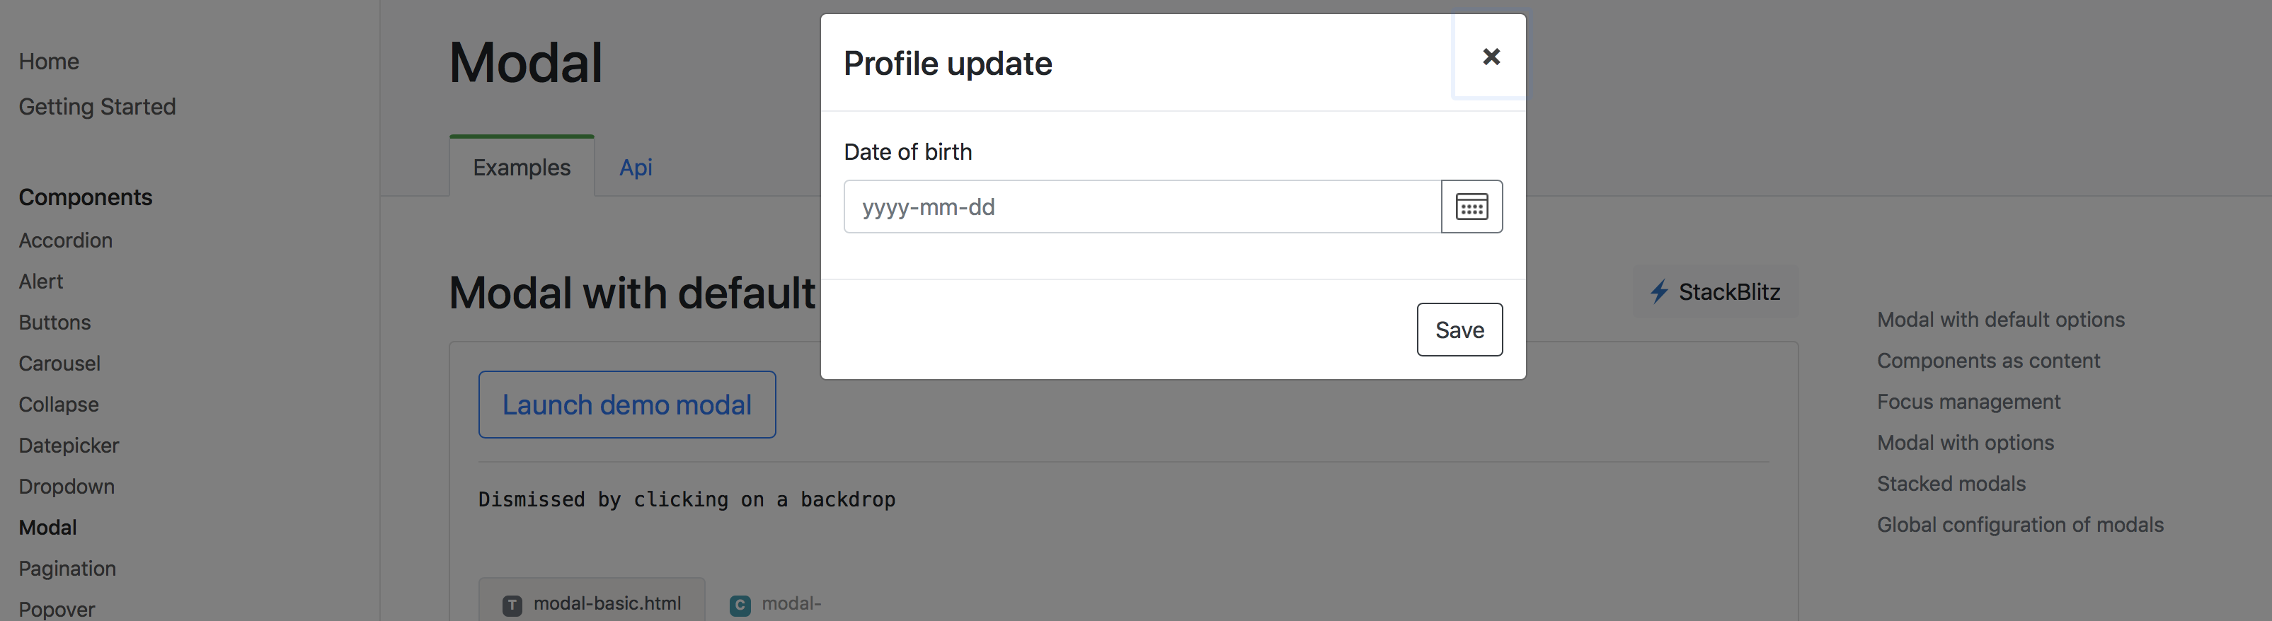
Task: Jump to Stacked modals example
Action: coord(1951,482)
